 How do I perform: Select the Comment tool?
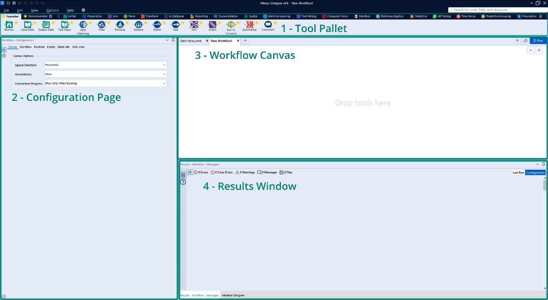(x=268, y=25)
